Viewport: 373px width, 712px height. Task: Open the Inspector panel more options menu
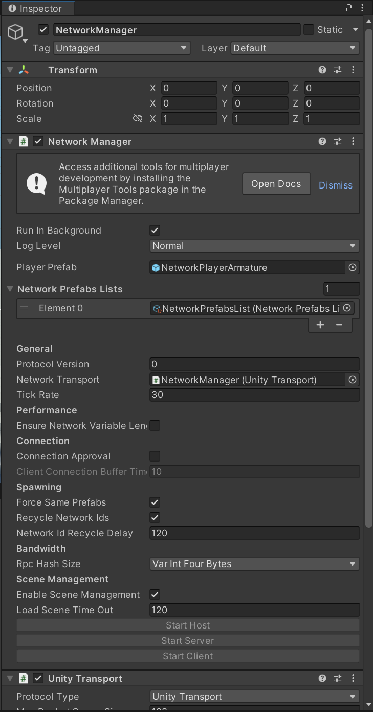click(362, 8)
